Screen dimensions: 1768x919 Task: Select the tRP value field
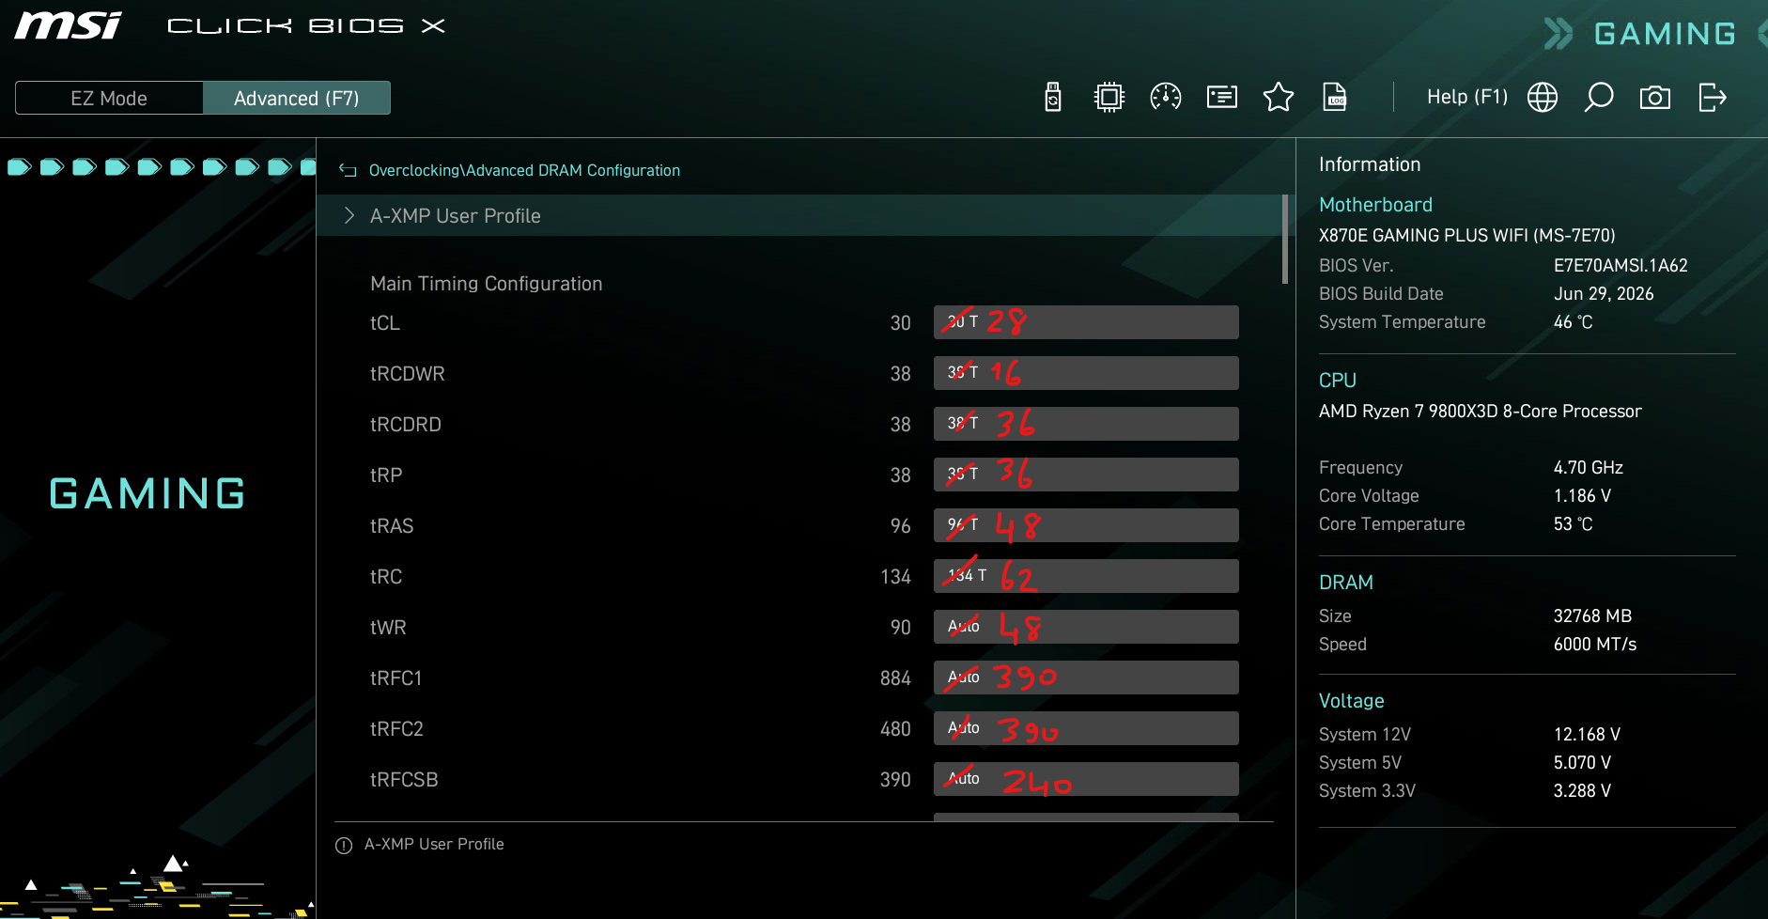coord(1086,475)
